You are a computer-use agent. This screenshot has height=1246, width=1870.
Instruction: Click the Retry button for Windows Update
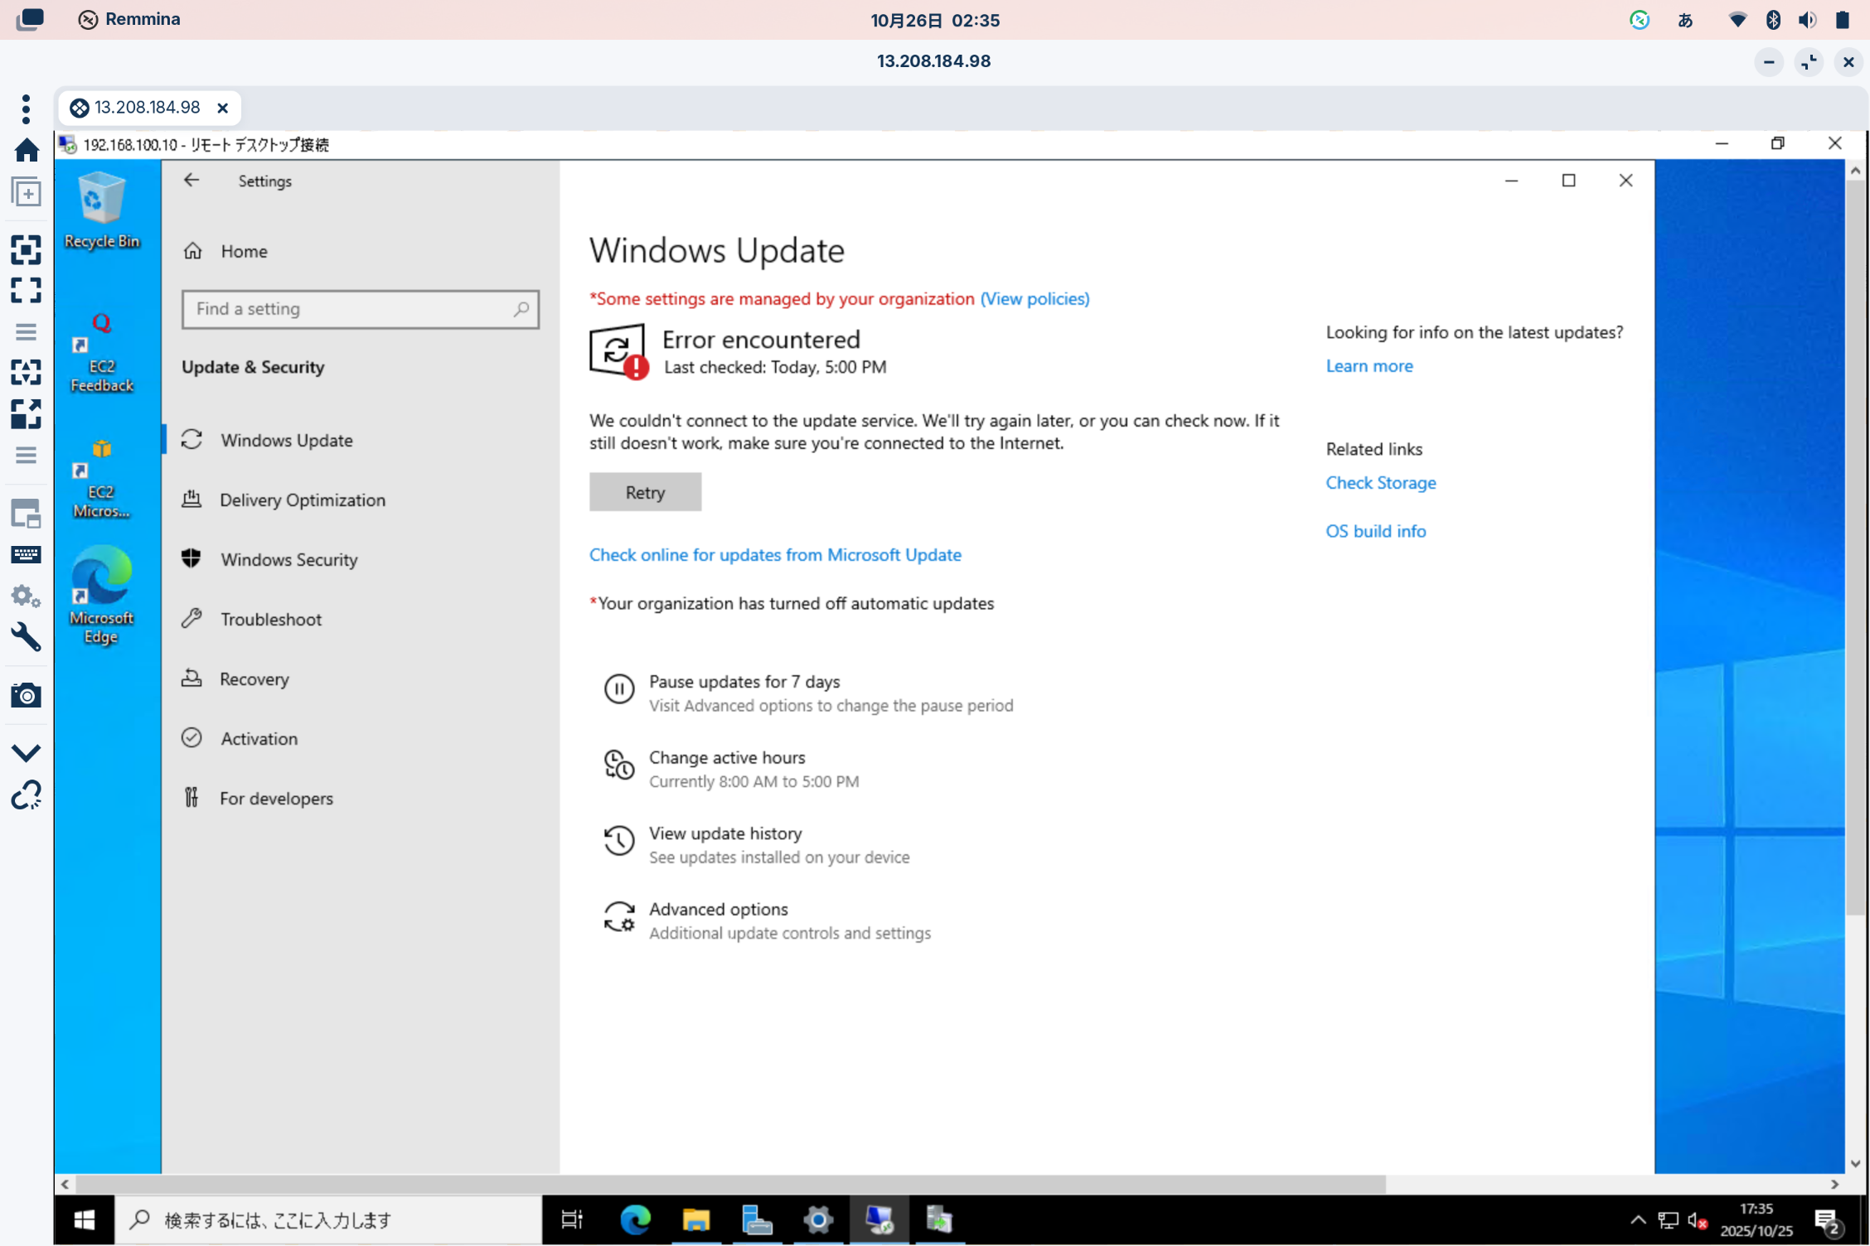(645, 491)
